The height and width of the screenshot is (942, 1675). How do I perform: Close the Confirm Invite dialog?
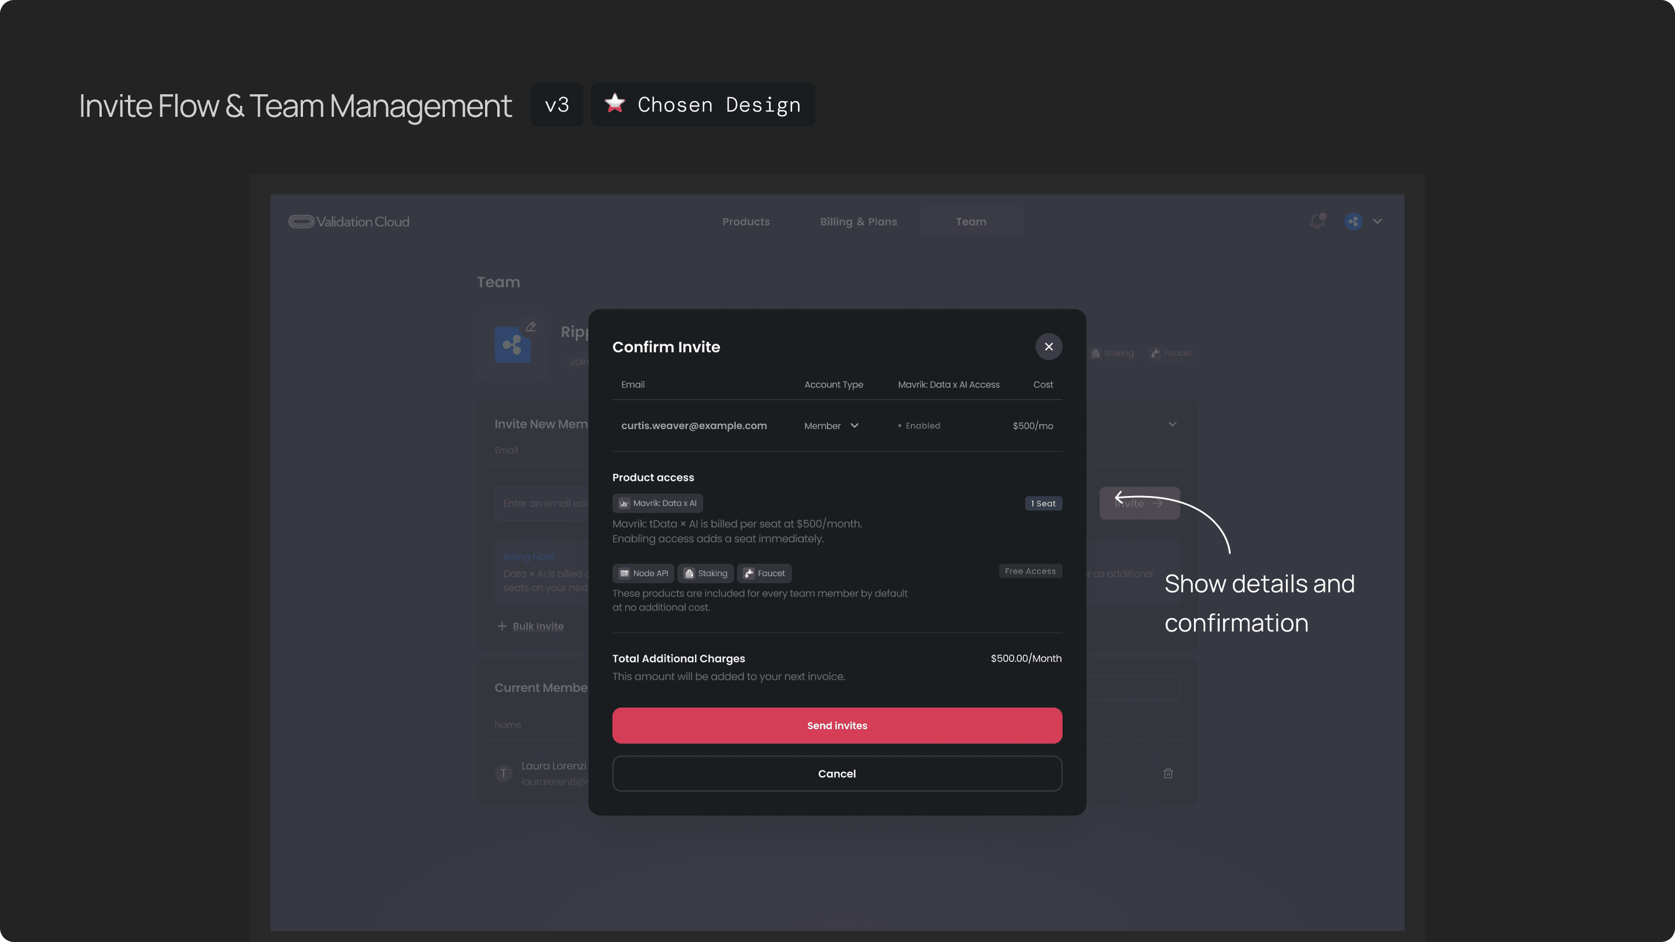[x=1048, y=347]
